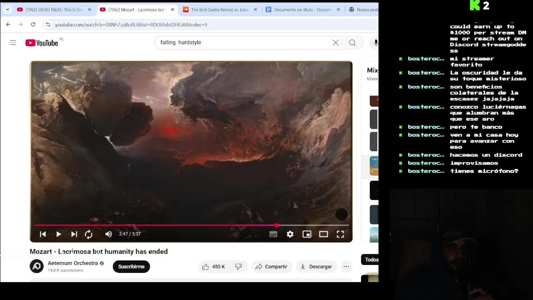This screenshot has height=300, width=533.
Task: Dislike the video
Action: (239, 267)
